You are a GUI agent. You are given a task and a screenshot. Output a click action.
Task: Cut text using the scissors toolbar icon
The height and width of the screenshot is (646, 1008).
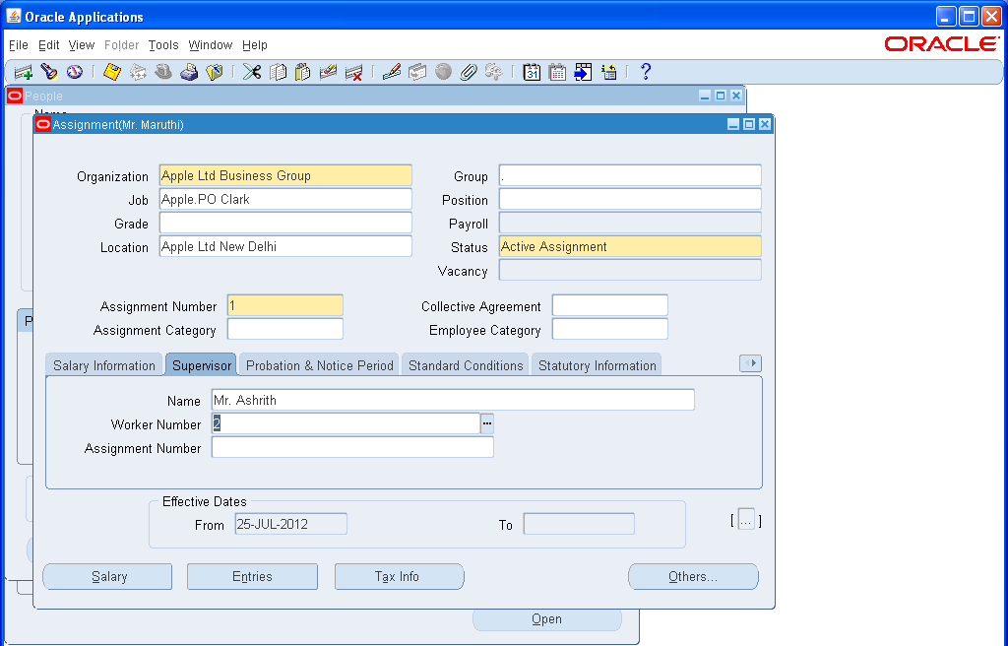pyautogui.click(x=250, y=71)
